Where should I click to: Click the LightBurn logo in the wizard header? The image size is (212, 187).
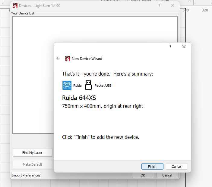[68, 58]
